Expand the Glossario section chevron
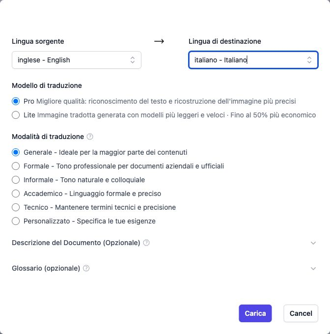330x334 pixels. 313,268
